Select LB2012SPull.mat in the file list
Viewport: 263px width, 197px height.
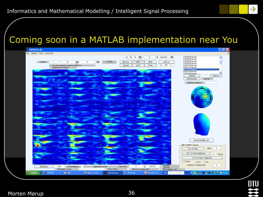[201, 69]
